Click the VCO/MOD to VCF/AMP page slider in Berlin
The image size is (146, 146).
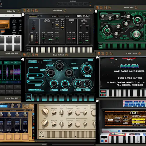(x=60, y=16)
